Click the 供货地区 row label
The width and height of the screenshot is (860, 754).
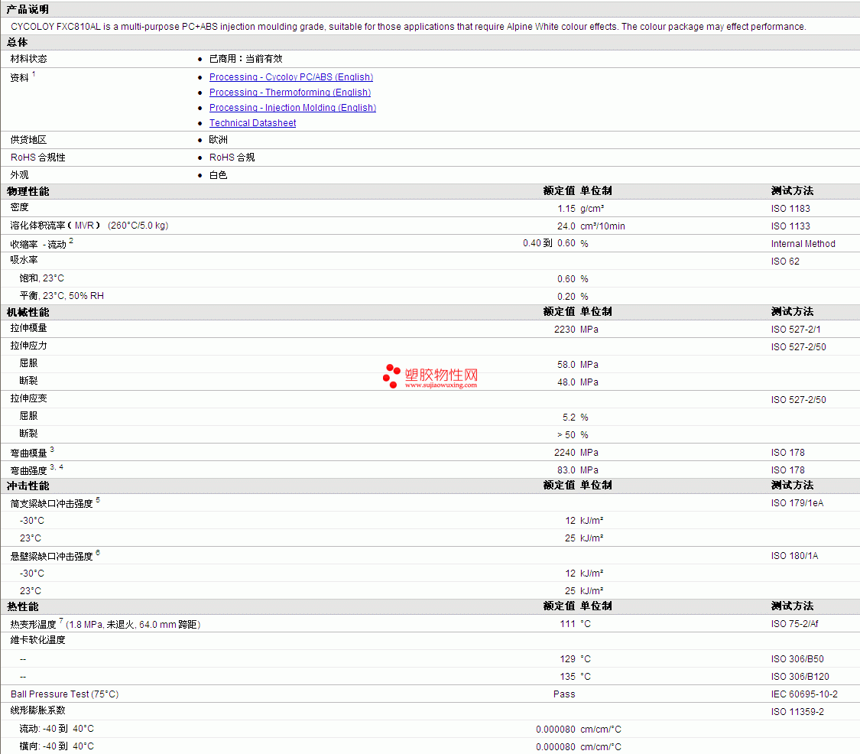28,140
